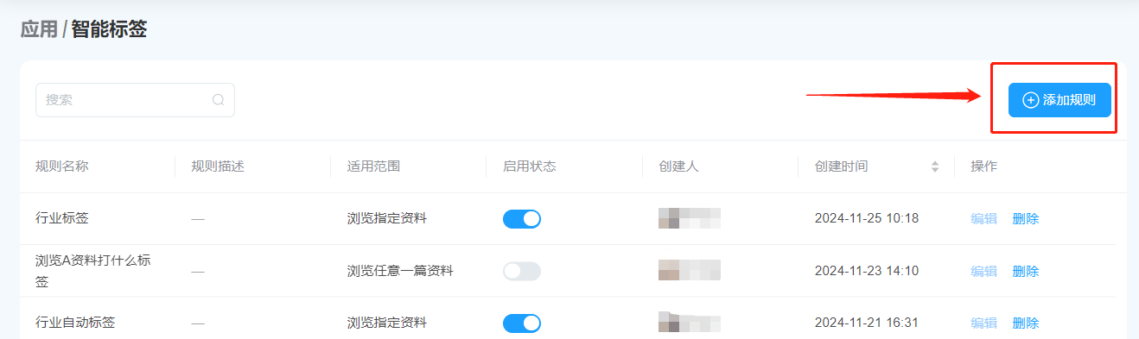Open the 应用 breadcrumb link
Screen dimensions: 1139x339
click(38, 30)
